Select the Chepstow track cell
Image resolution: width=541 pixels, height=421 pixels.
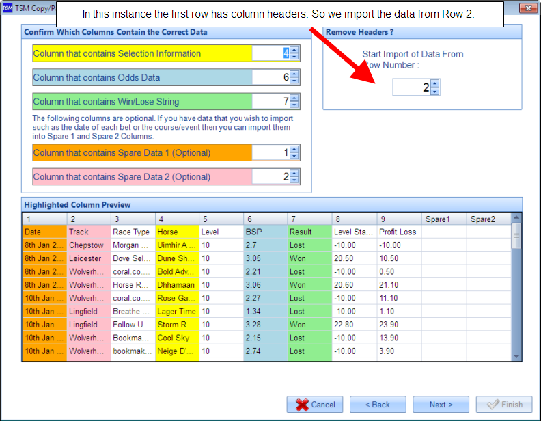point(88,245)
